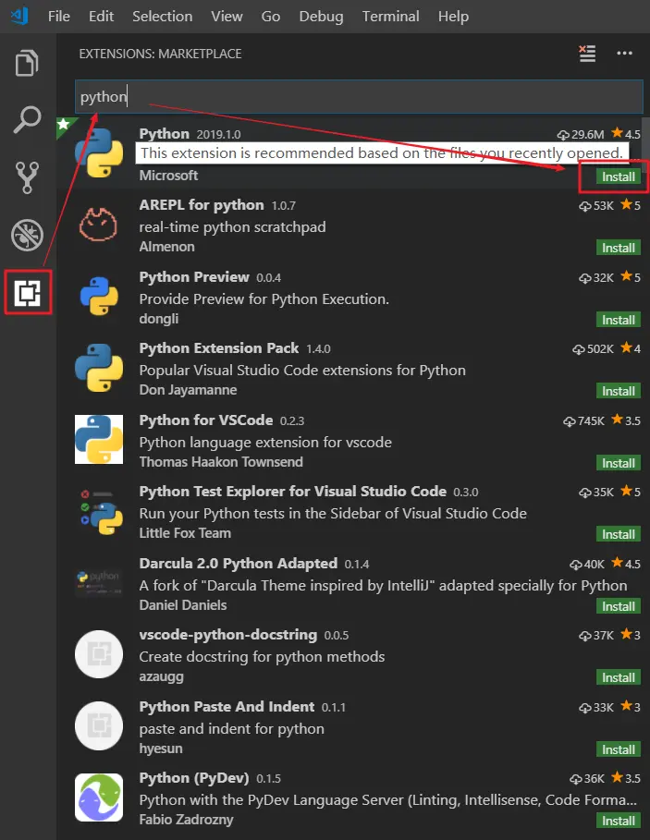Clear extensions search results icon
The image size is (650, 840).
587,53
